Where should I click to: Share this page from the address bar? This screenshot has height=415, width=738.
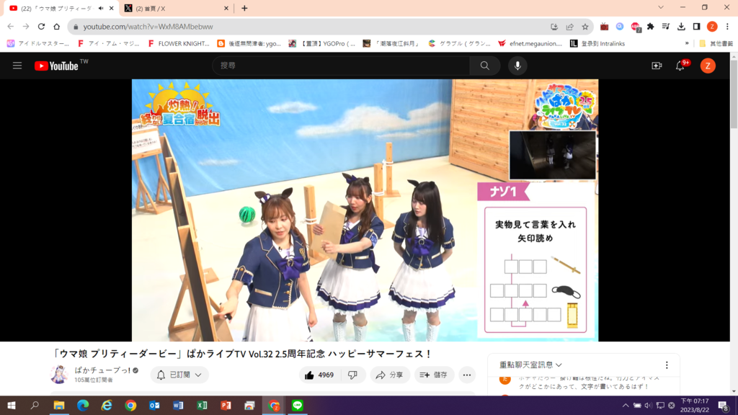tap(569, 27)
